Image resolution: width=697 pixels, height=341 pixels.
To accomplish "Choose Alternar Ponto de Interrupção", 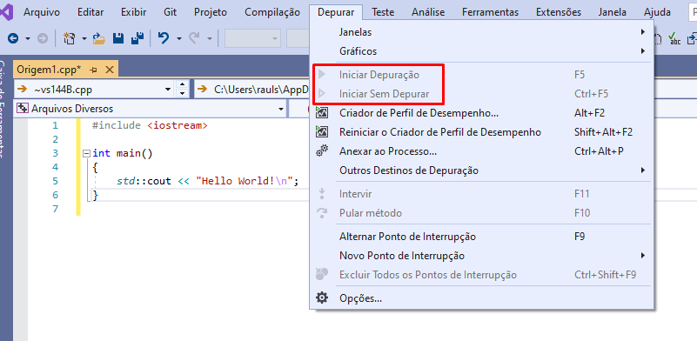I will point(481,237).
